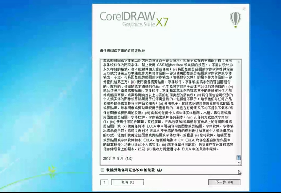This screenshot has height=193, width=281.
Task: Click the license scrollbar up arrow
Action: point(239,62)
